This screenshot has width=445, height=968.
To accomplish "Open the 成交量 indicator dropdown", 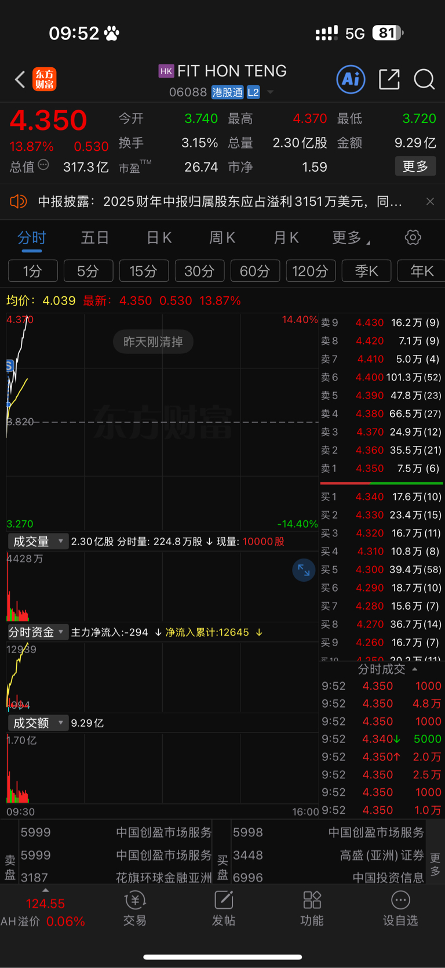I will click(x=38, y=541).
